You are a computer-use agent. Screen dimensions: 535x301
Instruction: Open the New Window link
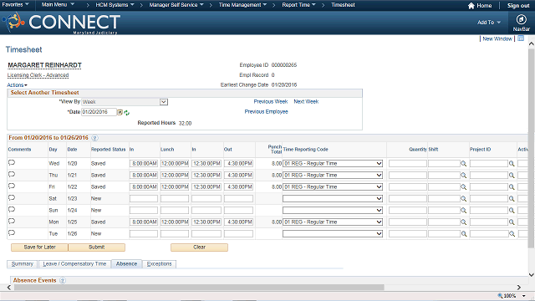click(497, 39)
